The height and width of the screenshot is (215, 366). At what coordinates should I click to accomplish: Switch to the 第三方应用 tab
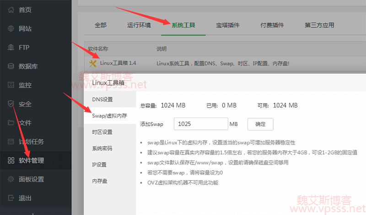319,25
